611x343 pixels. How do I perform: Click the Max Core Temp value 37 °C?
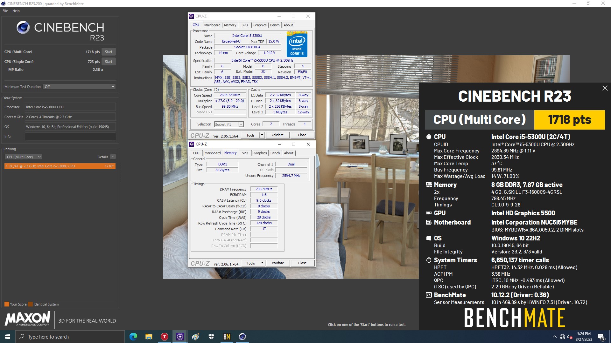(x=497, y=164)
